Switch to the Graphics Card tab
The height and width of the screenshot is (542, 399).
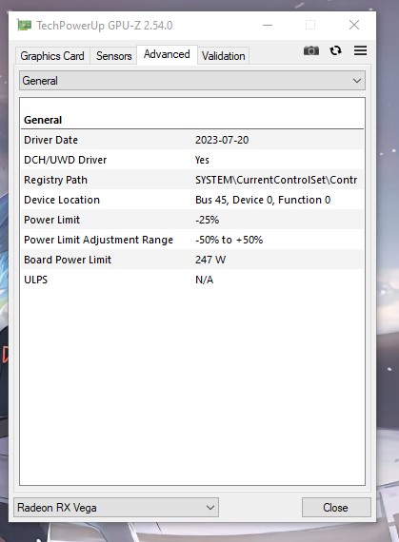(x=52, y=56)
